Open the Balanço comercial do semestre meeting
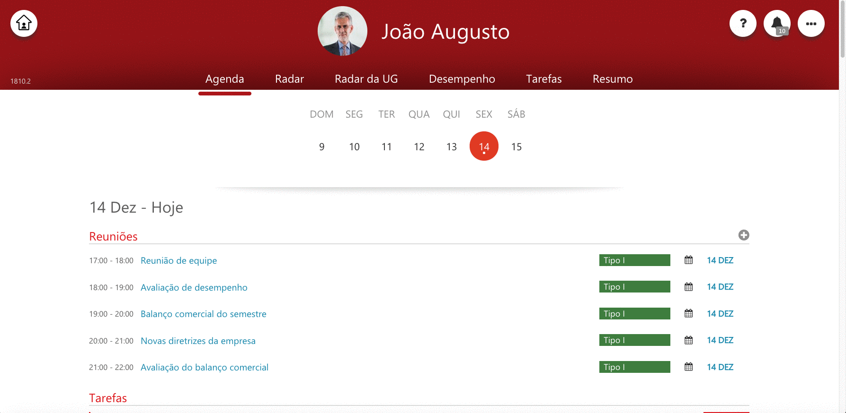 [204, 314]
